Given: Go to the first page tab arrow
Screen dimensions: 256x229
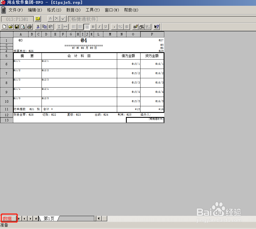Looking at the screenshot, I should pos(19,219).
